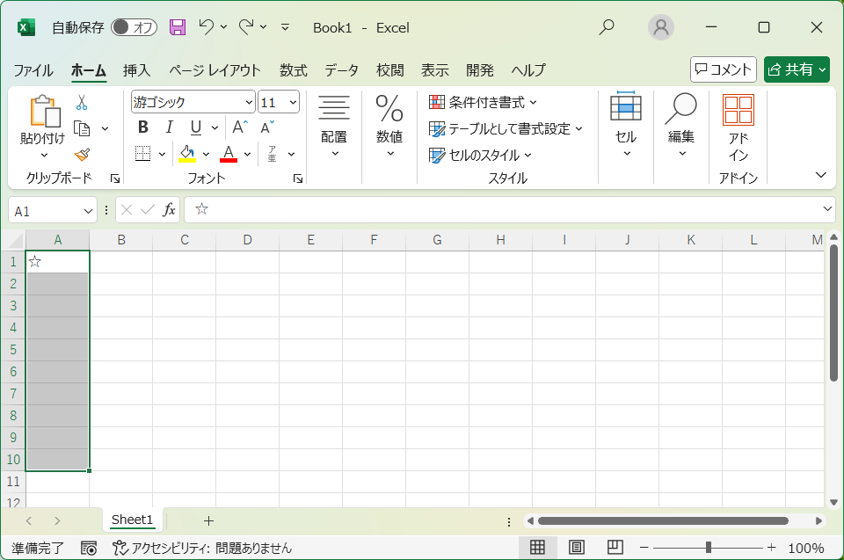Image resolution: width=844 pixels, height=560 pixels.
Task: Toggle the AutoSave switch
Action: (x=134, y=27)
